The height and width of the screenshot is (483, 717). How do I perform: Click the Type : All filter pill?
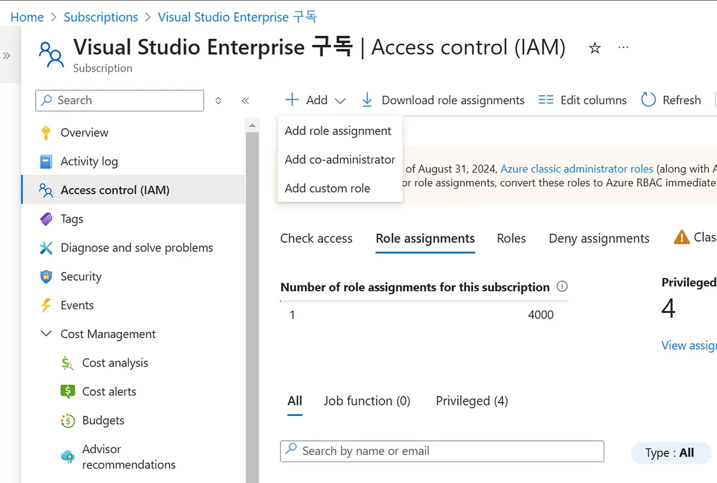tap(669, 452)
